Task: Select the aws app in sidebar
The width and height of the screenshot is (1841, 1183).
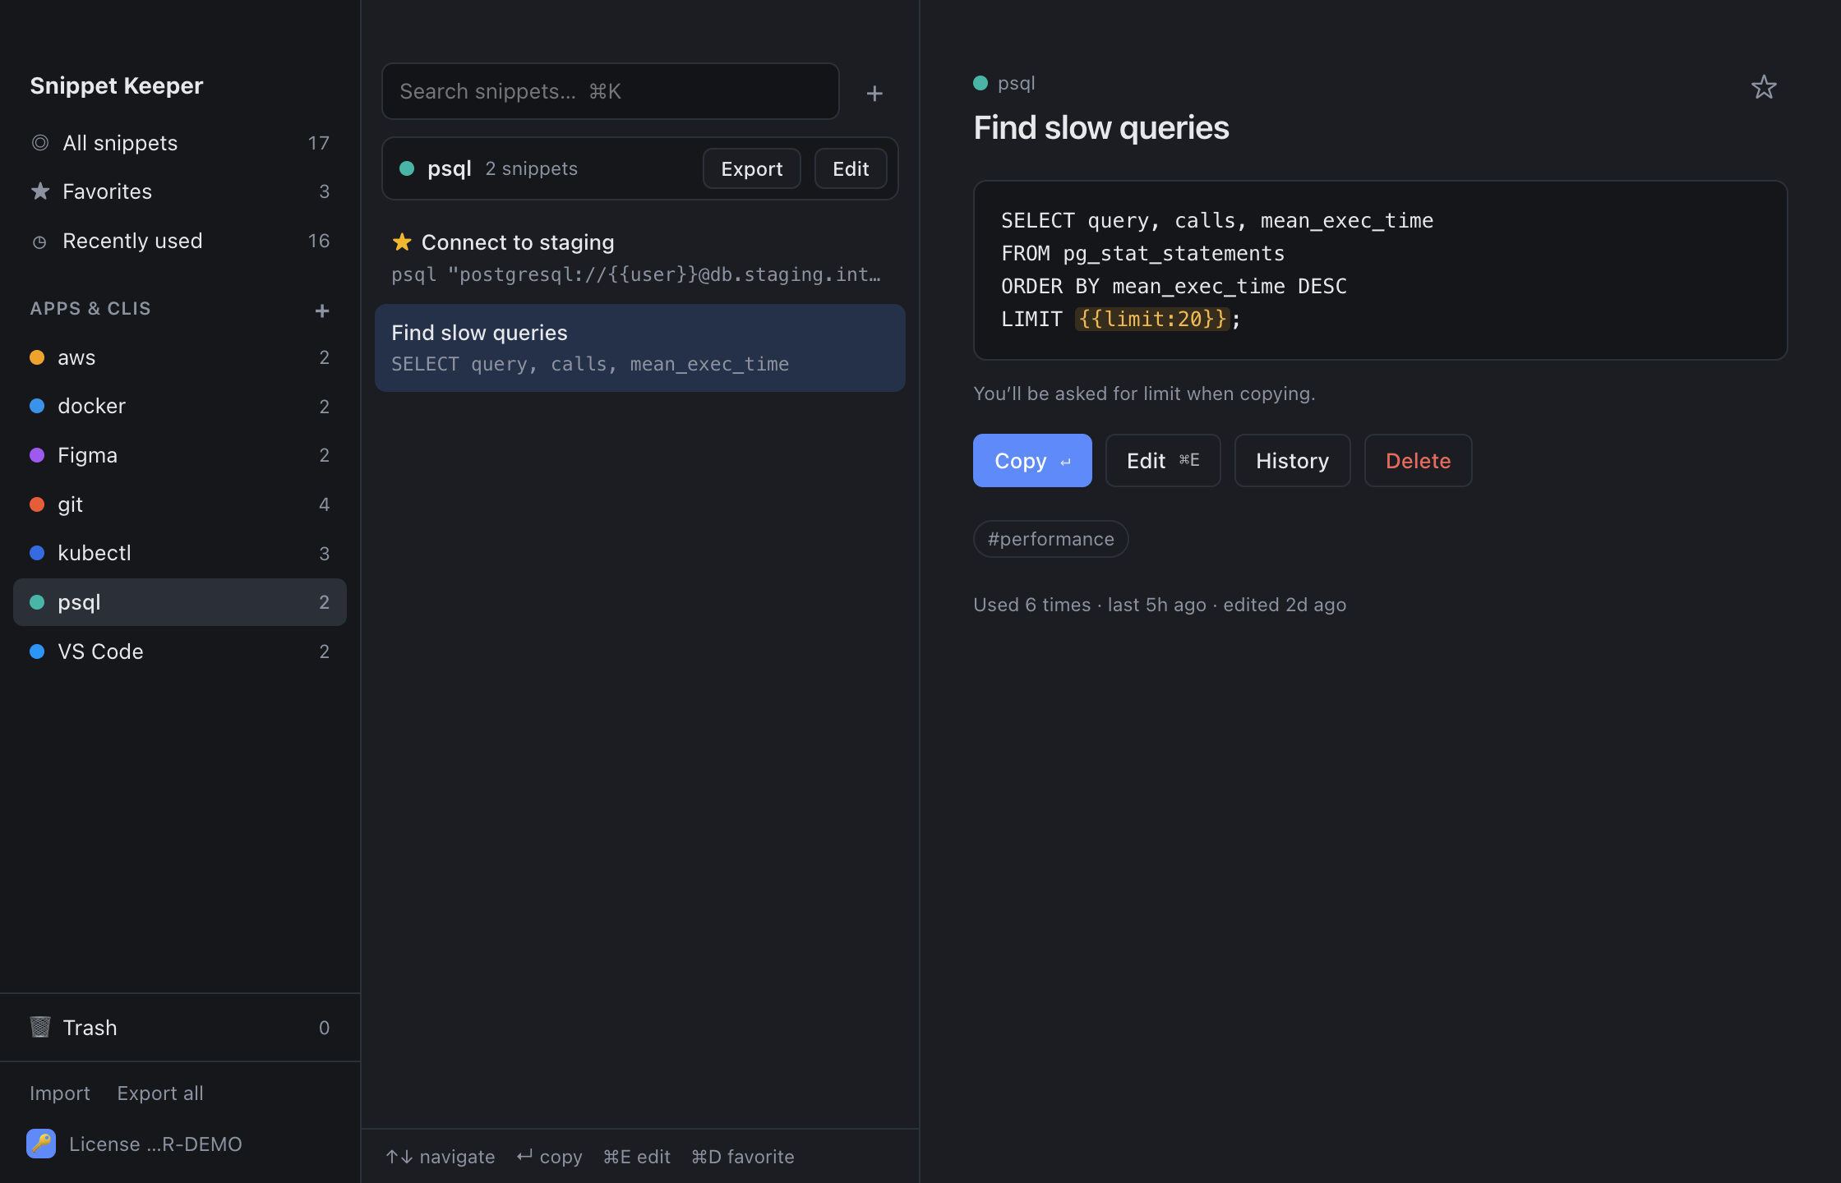Action: 180,357
